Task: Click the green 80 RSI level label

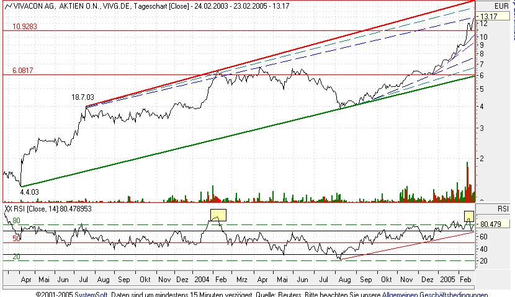Action: [16, 221]
